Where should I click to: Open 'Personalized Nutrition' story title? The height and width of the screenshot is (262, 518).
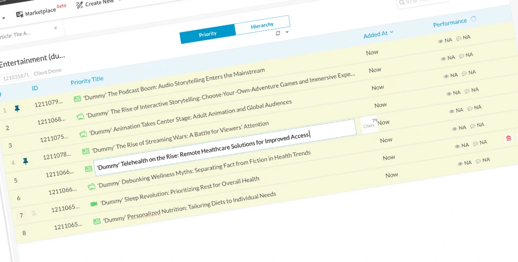(x=189, y=207)
